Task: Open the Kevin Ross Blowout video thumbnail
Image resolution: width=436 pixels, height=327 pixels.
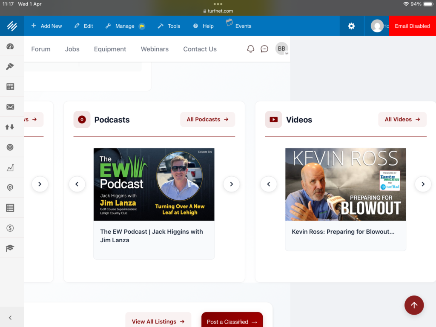Action: click(345, 184)
